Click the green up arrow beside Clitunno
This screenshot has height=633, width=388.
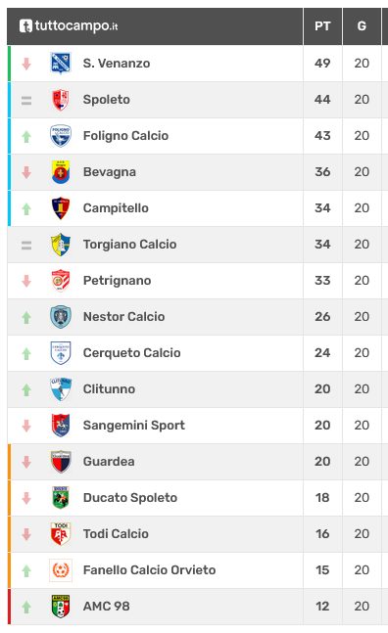pos(26,390)
